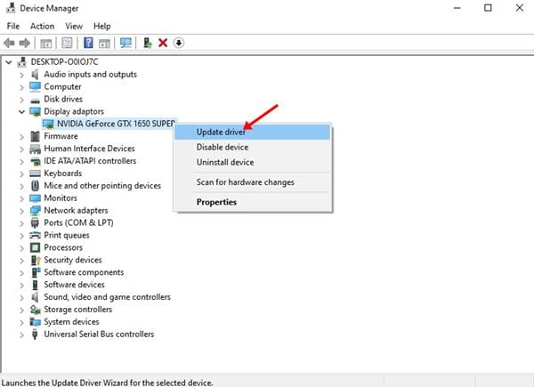Close the Device Manager window
534x387 pixels.
[x=520, y=8]
